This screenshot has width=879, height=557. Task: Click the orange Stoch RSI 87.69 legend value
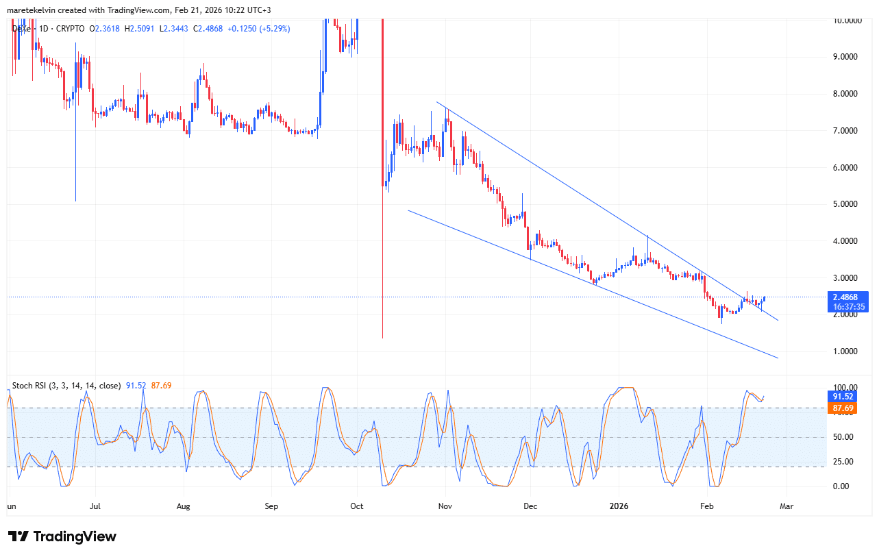(x=161, y=386)
